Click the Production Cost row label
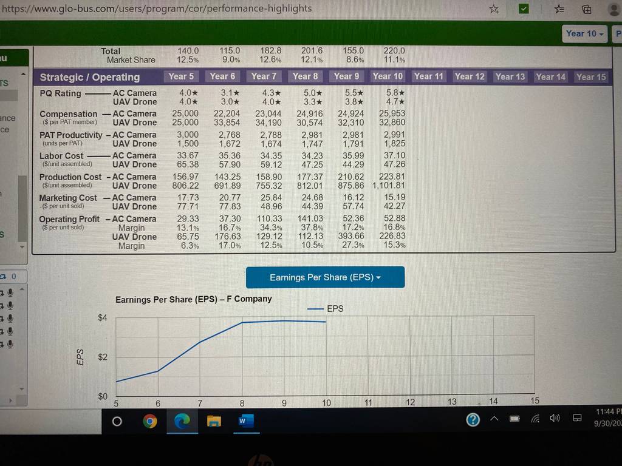Image resolution: width=622 pixels, height=466 pixels. click(x=70, y=177)
